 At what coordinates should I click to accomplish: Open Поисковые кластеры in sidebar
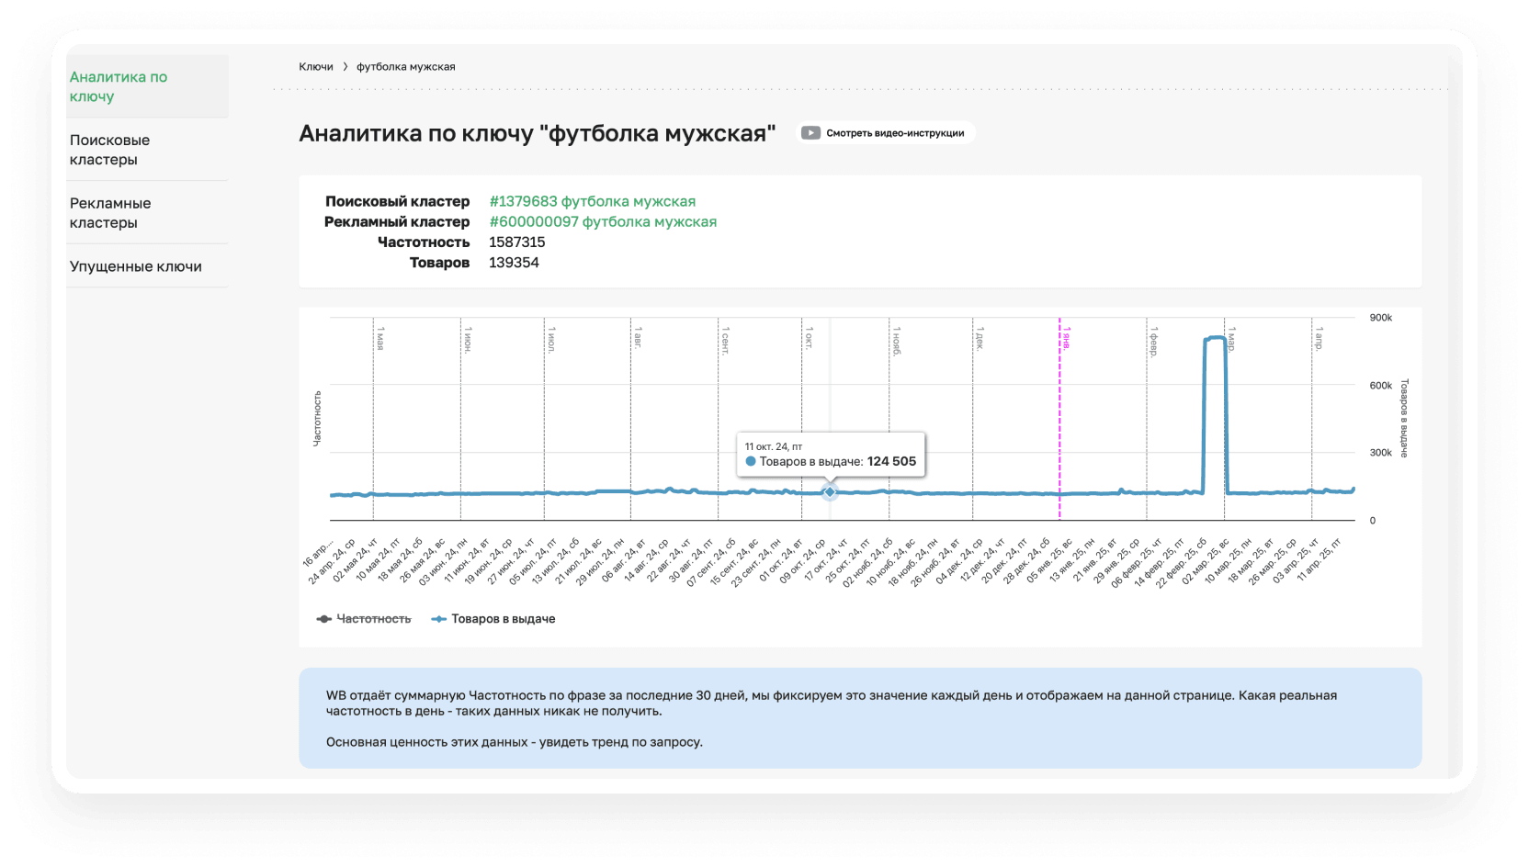click(109, 150)
